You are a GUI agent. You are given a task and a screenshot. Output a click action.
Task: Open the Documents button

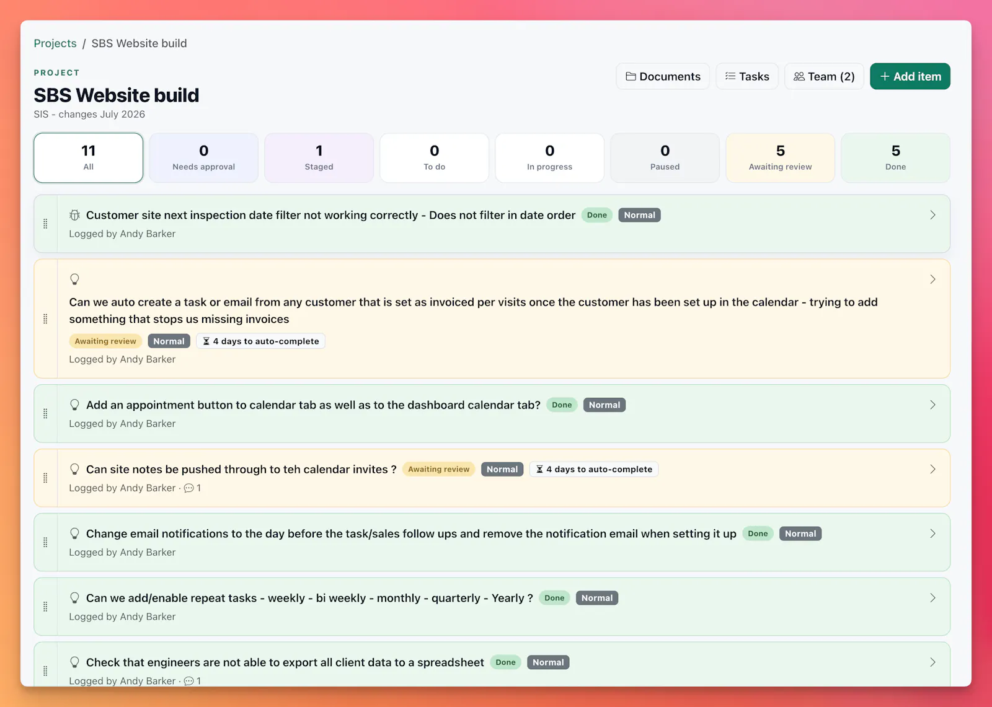click(x=663, y=76)
